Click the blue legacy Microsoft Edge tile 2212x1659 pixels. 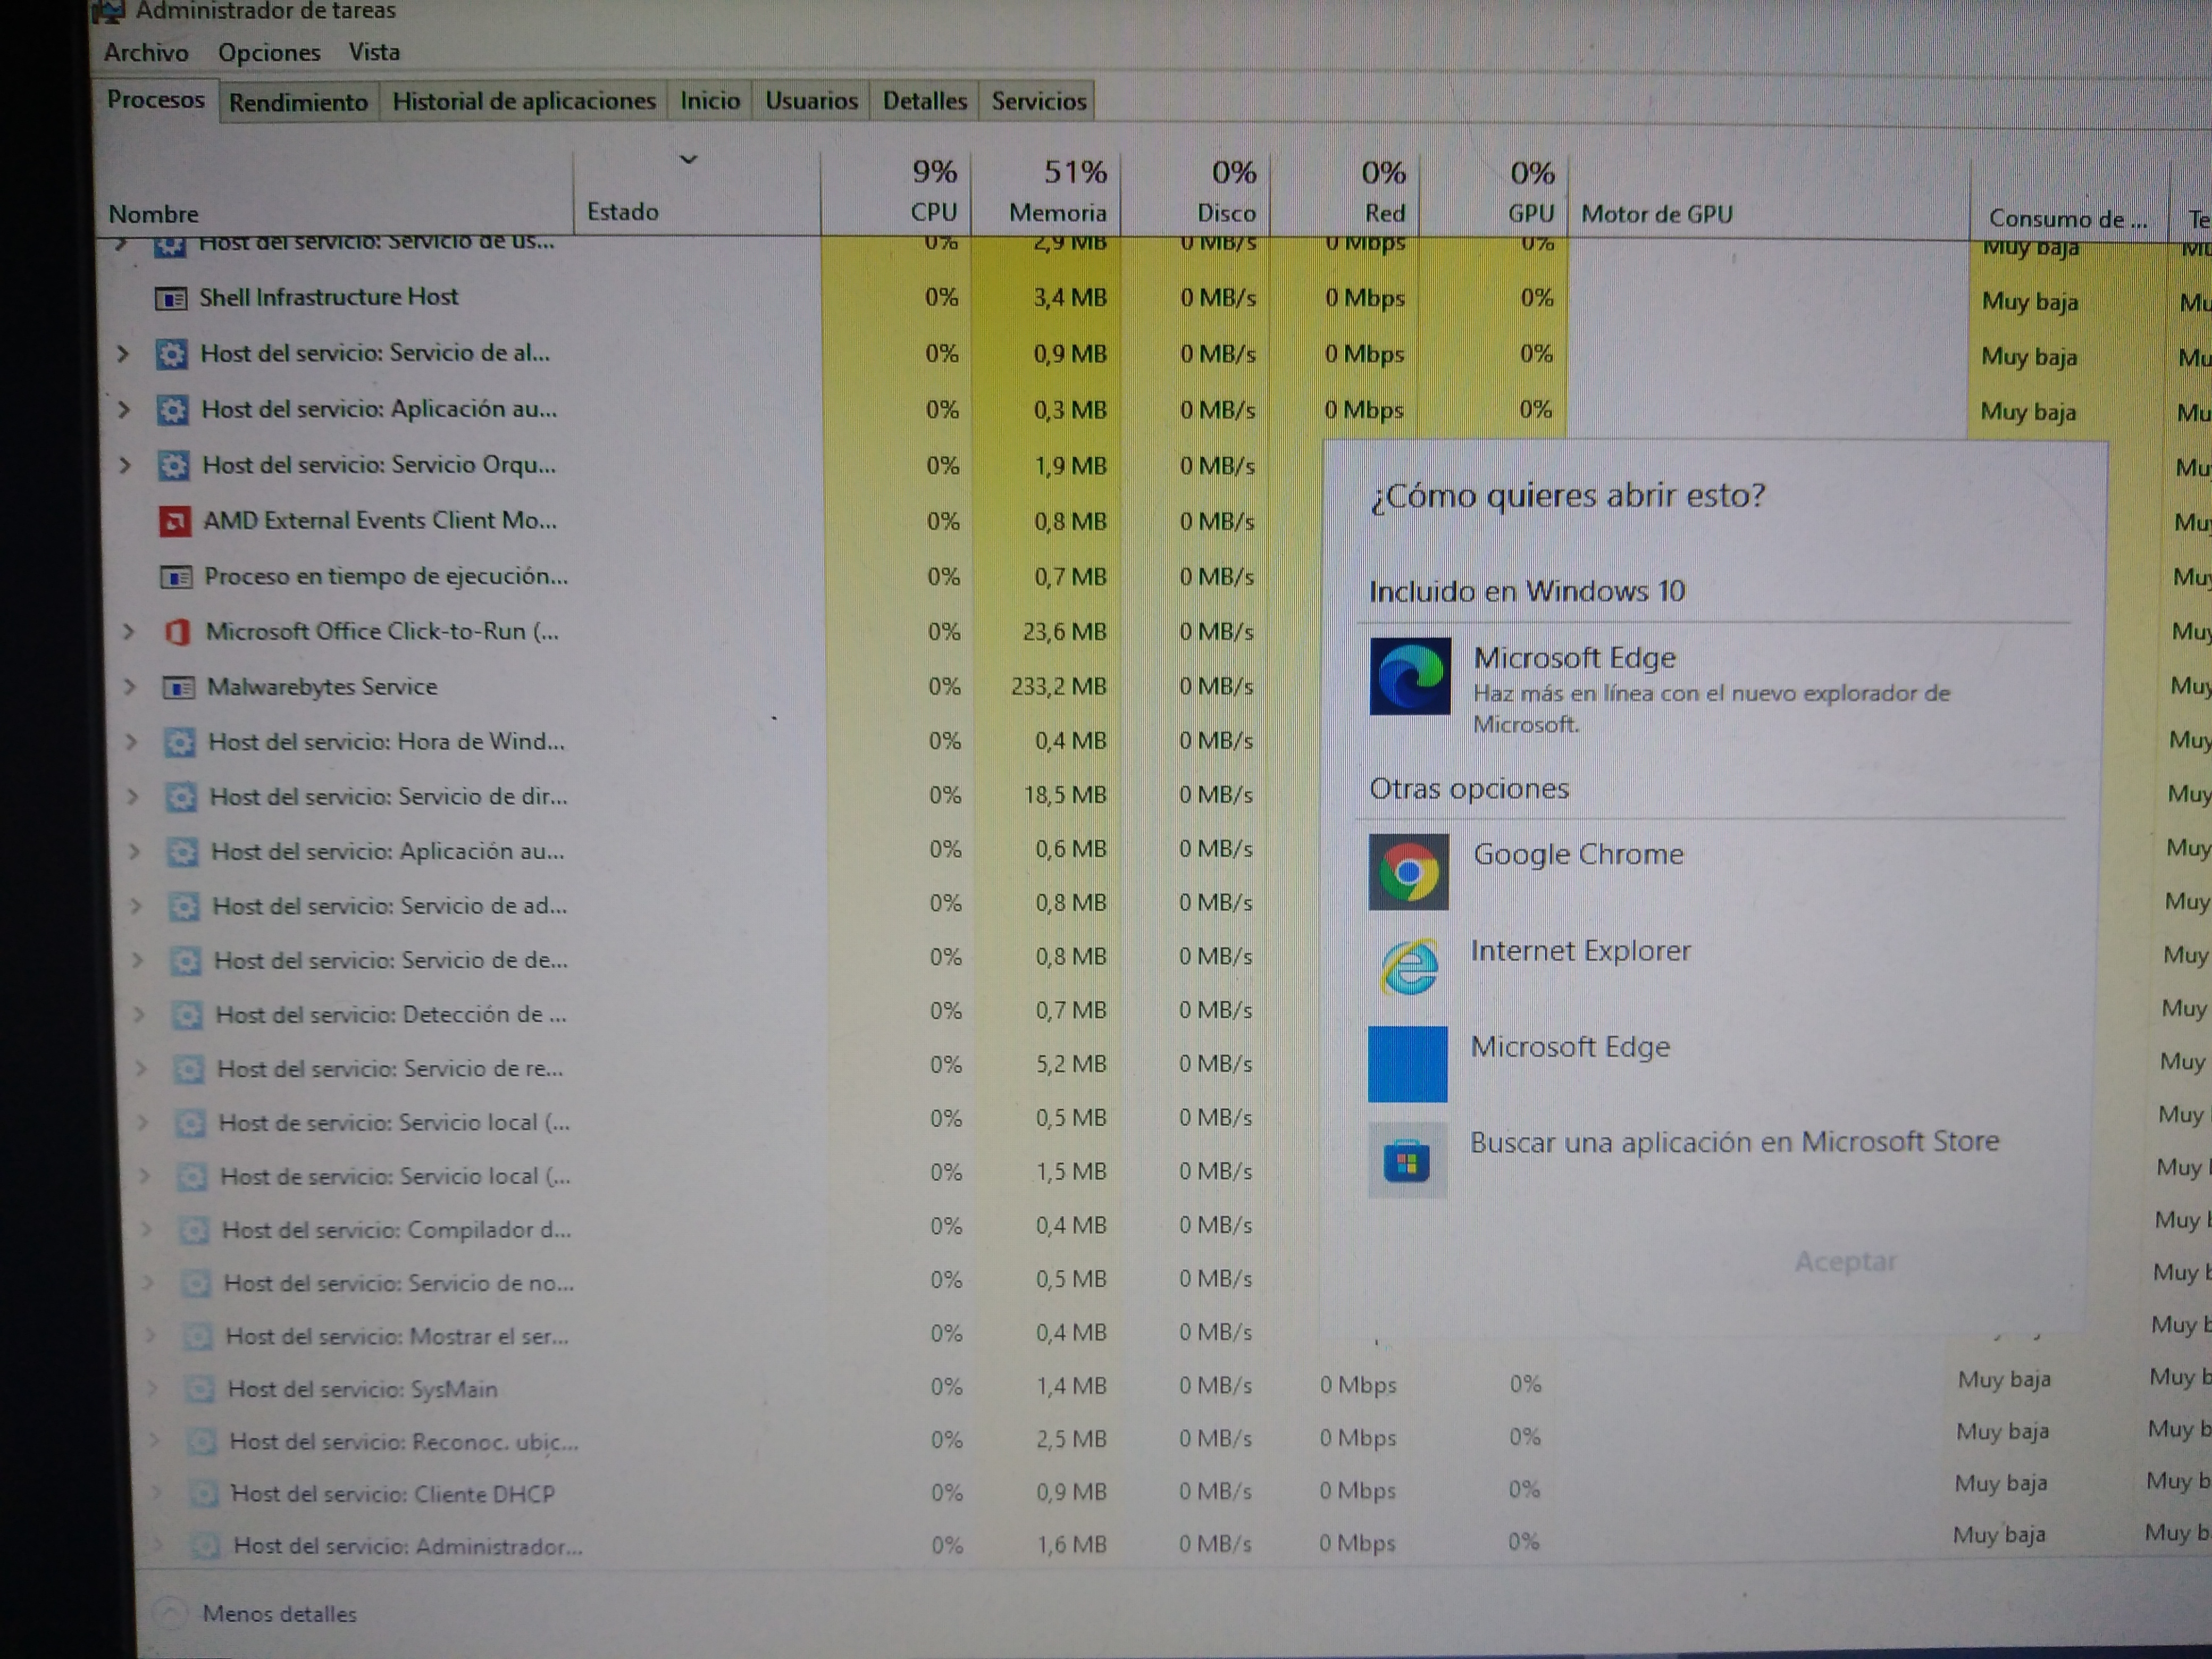click(1407, 1064)
